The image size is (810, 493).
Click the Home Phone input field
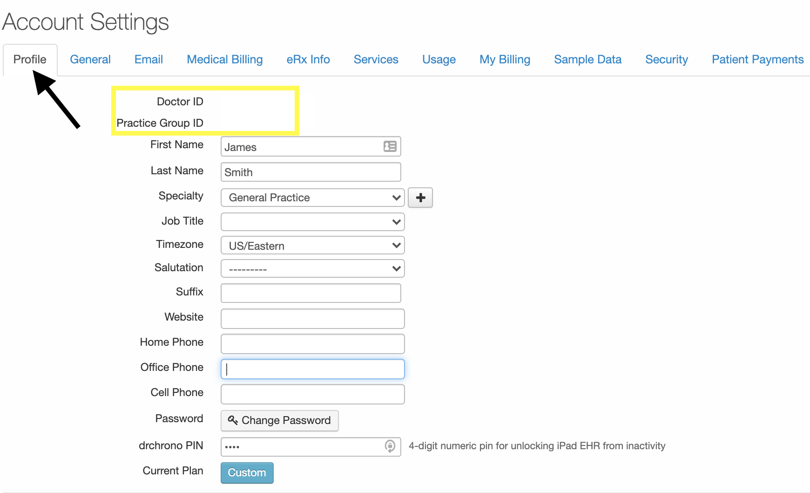tap(312, 343)
